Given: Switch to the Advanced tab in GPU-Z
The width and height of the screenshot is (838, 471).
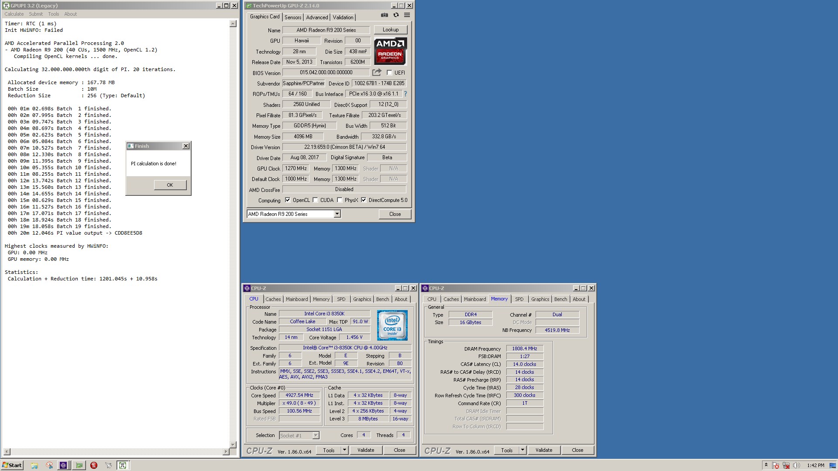Looking at the screenshot, I should pyautogui.click(x=317, y=17).
